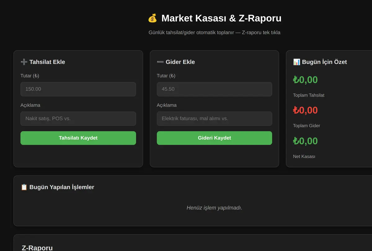
Task: Click the clipboard icon beside Bugün Yapılan İşlemler
Action: pos(24,187)
